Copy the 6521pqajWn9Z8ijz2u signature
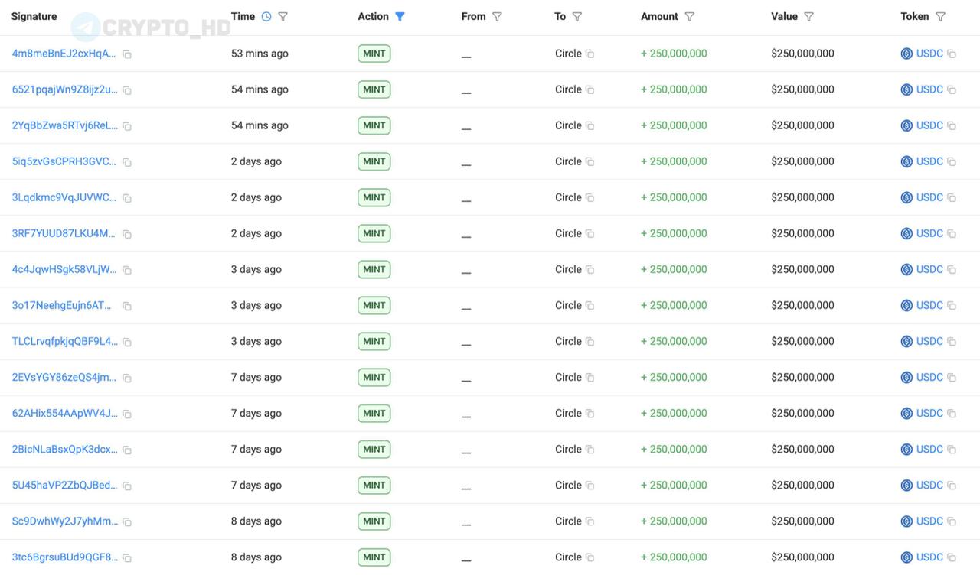This screenshot has width=980, height=575. tap(127, 90)
